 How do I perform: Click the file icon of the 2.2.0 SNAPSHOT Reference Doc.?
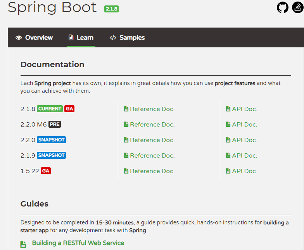point(126,140)
